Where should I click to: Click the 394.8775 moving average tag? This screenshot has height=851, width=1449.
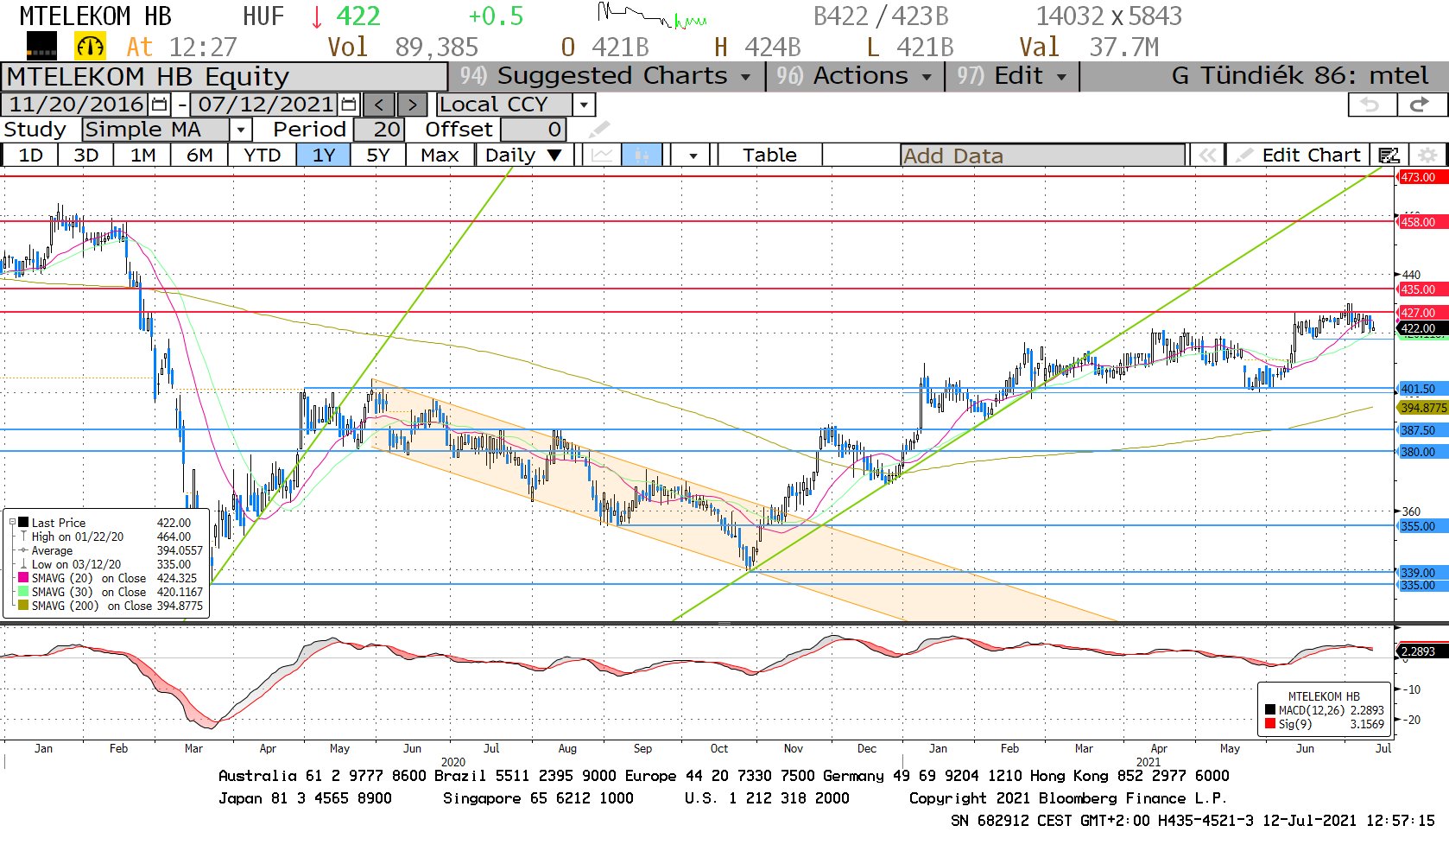pos(1423,408)
